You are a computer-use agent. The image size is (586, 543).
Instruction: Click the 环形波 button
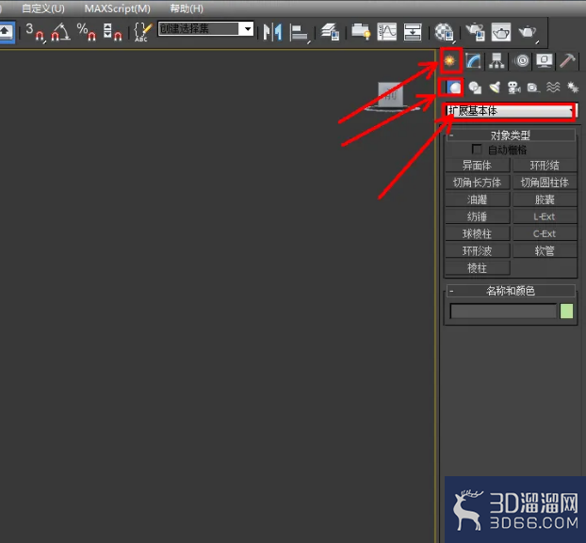[x=478, y=250]
